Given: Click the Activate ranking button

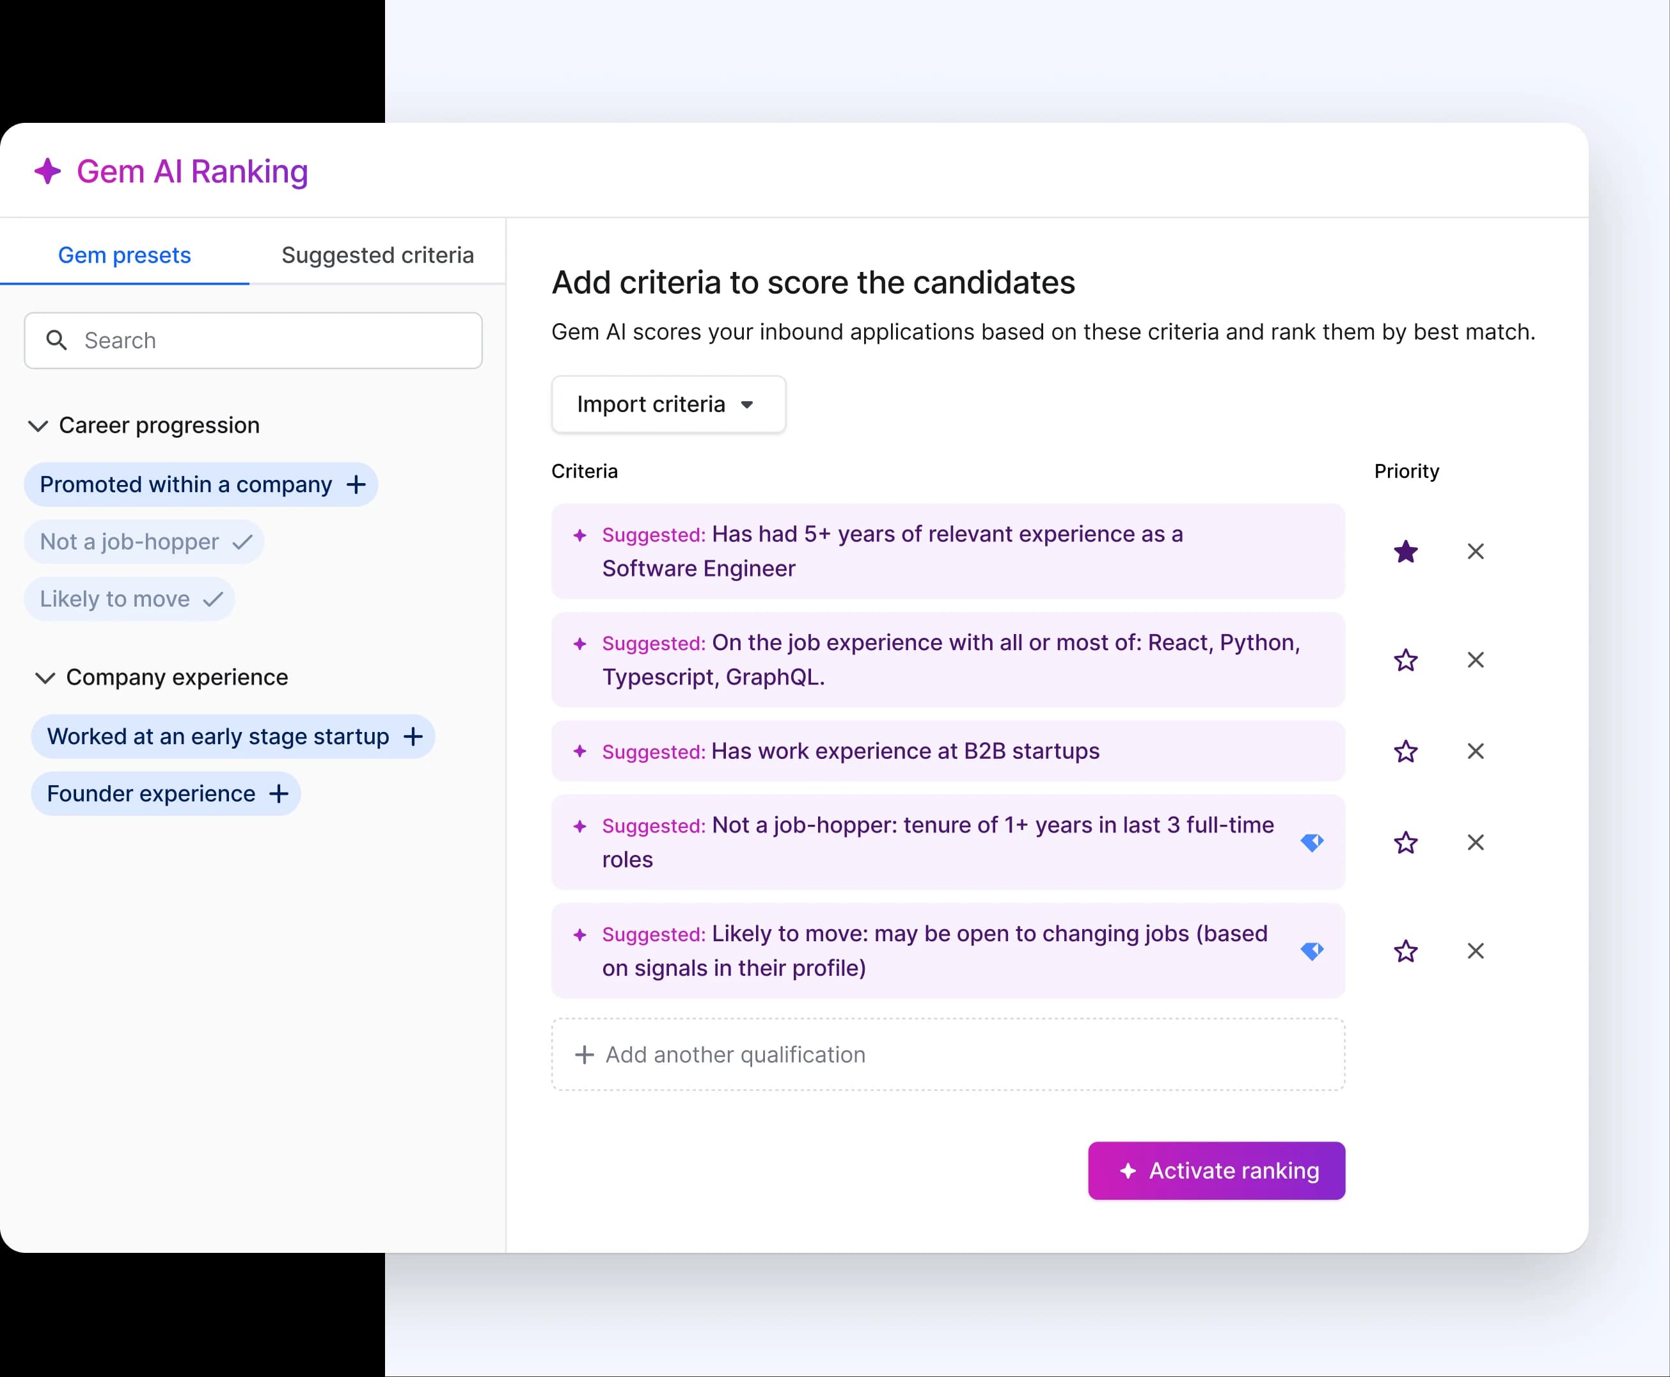Looking at the screenshot, I should 1216,1170.
